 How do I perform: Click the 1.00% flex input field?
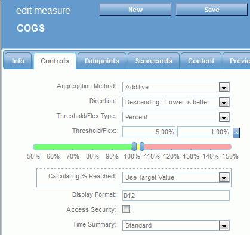203,132
